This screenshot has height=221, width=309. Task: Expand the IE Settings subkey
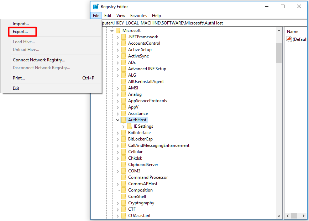(124, 126)
